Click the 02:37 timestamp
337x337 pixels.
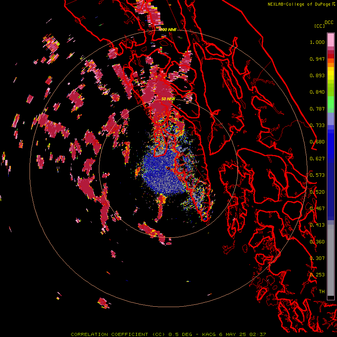[x=258, y=334]
